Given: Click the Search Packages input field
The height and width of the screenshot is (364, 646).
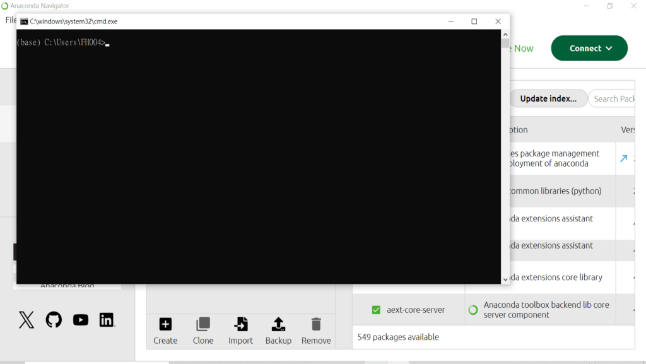Looking at the screenshot, I should pyautogui.click(x=613, y=98).
